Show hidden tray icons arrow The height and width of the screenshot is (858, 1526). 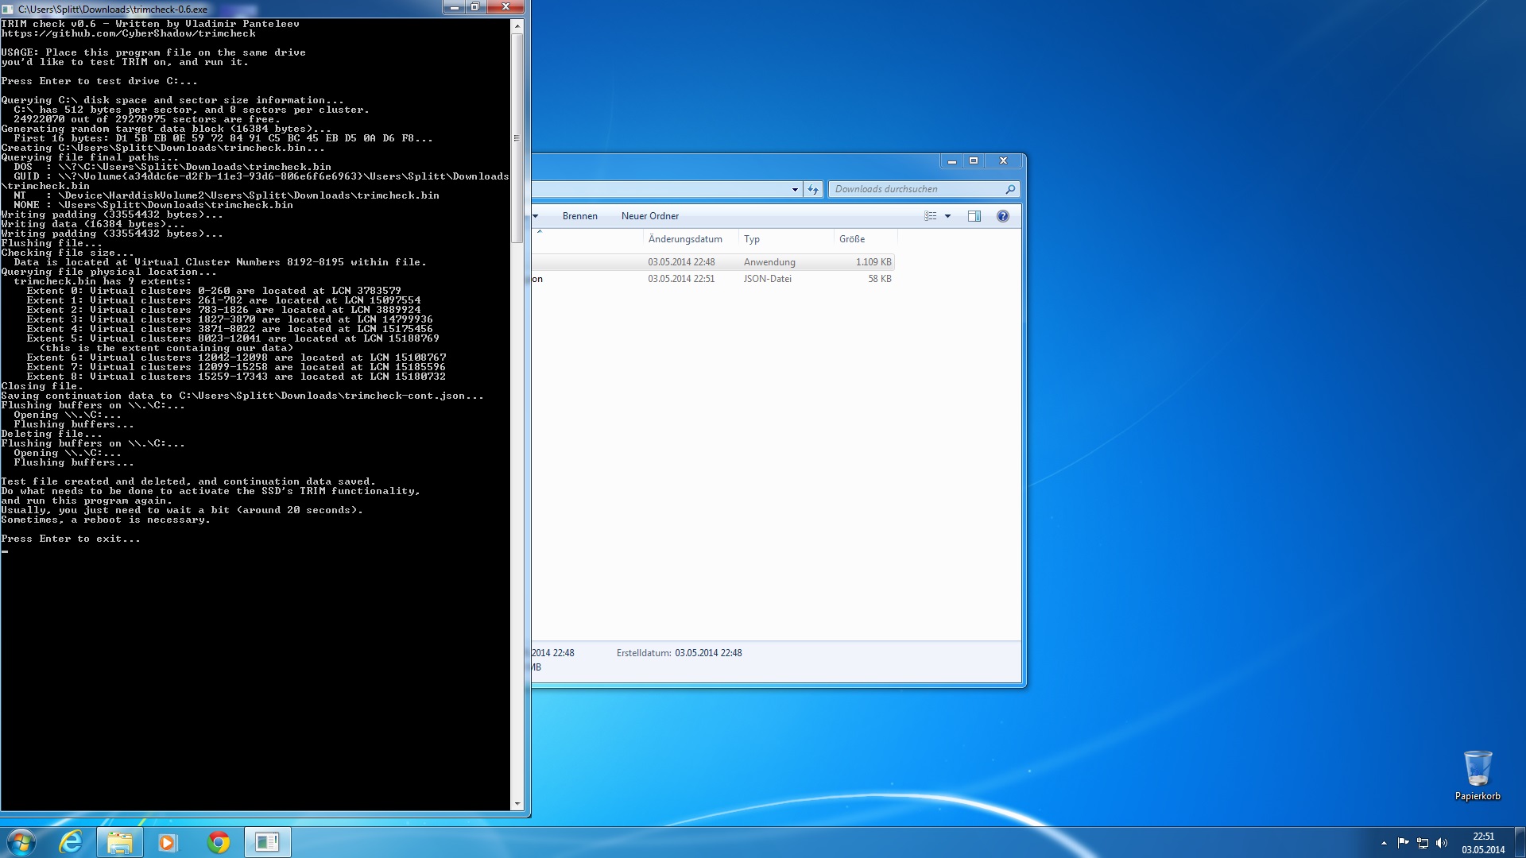coord(1384,843)
